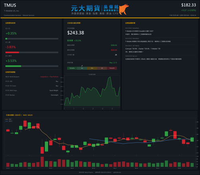200x175 pixels.
Task: Click the Overweight rating label
Action: 54,95
